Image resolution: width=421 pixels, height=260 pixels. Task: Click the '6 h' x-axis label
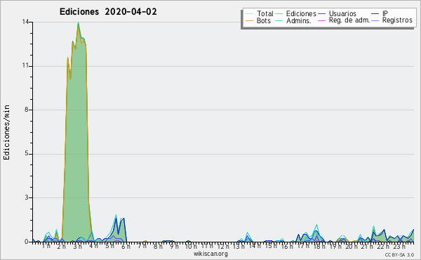(x=126, y=246)
